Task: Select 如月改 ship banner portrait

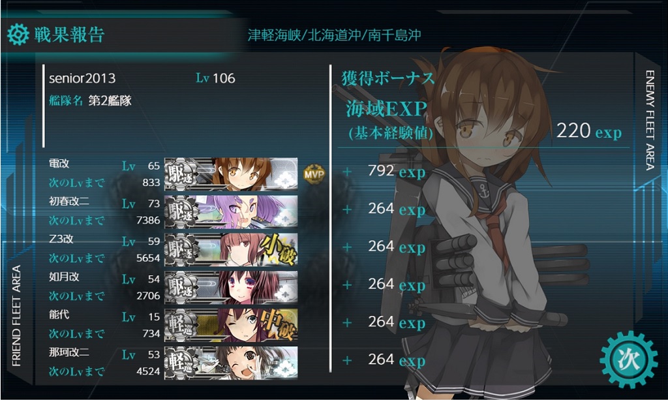Action: pyautogui.click(x=231, y=287)
